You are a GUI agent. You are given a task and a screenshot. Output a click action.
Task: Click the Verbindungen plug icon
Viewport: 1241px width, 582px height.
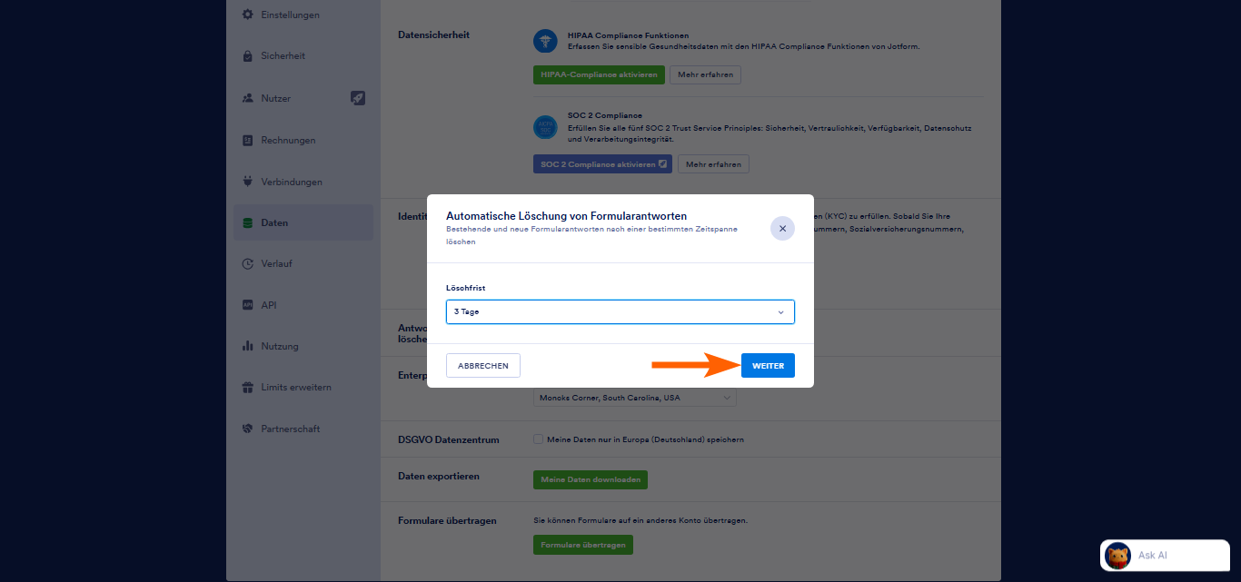point(247,182)
